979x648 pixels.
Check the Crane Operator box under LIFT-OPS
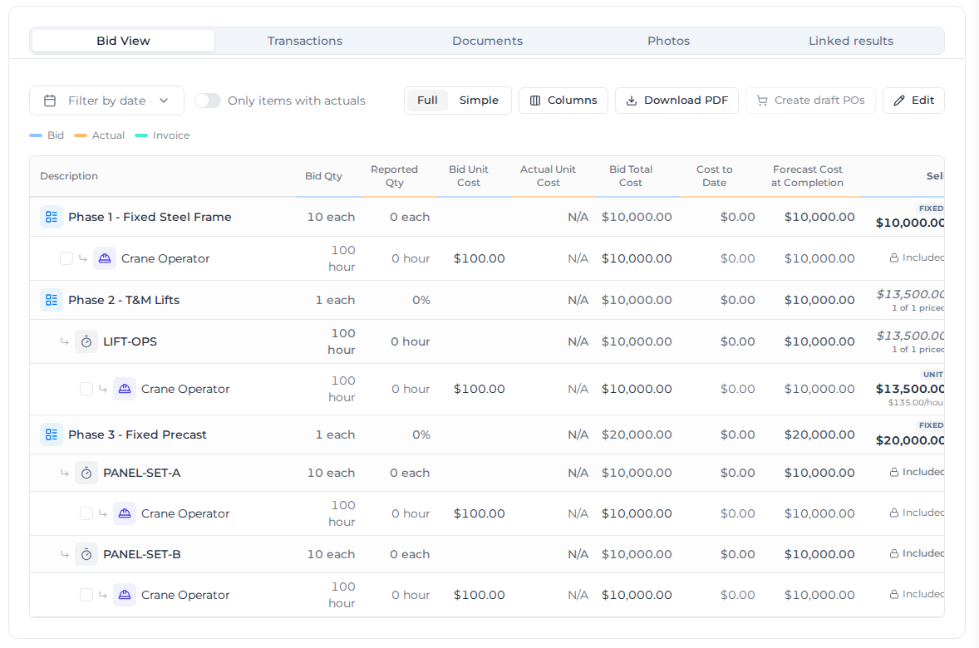[x=86, y=389]
